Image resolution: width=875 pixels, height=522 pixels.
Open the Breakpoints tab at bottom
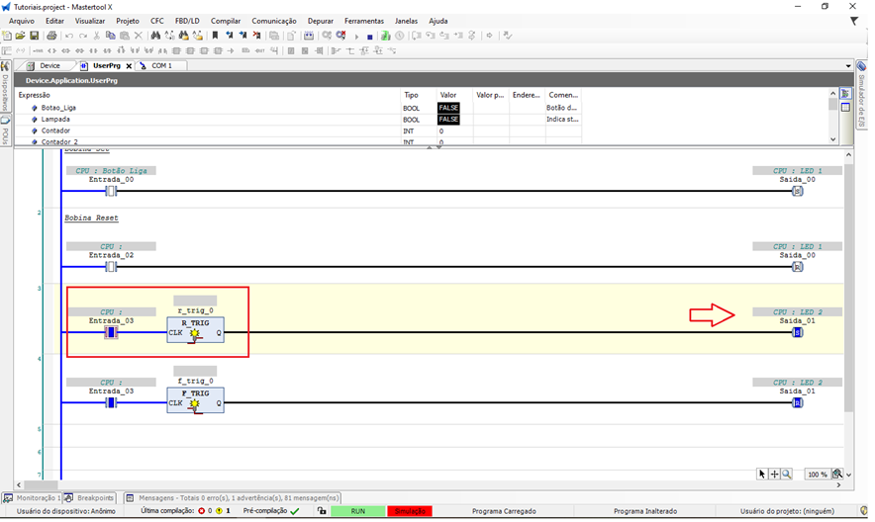click(95, 498)
